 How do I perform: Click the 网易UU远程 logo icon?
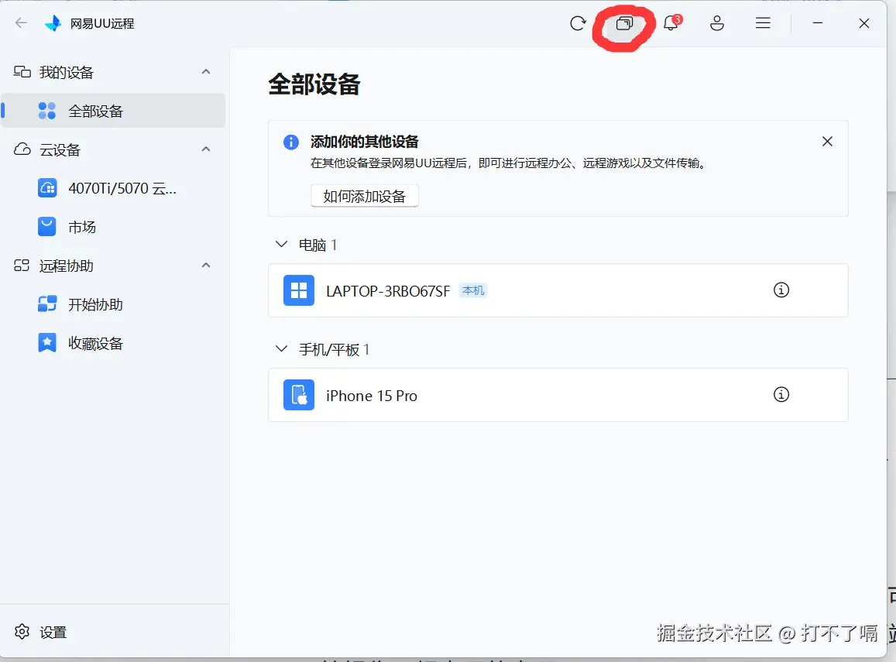pyautogui.click(x=53, y=23)
